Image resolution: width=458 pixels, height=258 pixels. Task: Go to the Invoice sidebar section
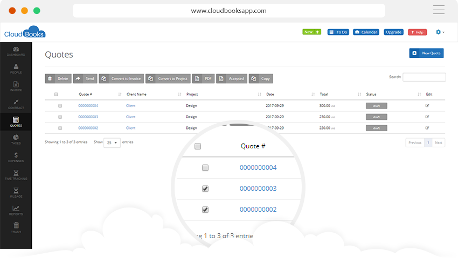16,87
